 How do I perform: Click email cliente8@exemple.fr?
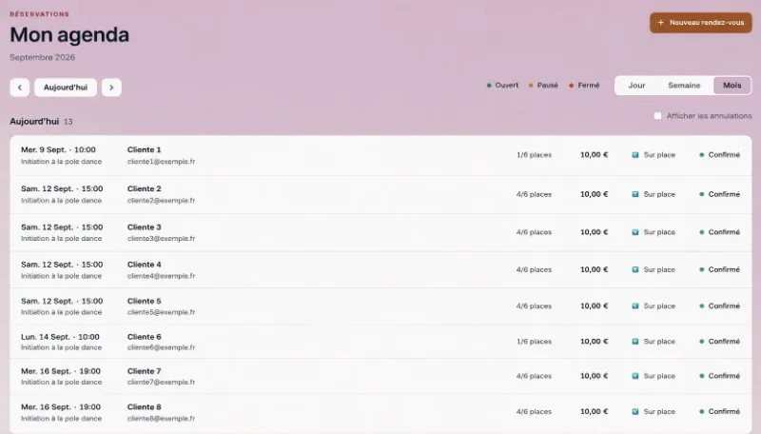[x=161, y=419]
